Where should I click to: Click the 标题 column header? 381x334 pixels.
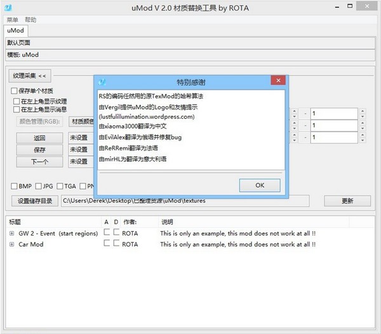(x=53, y=222)
